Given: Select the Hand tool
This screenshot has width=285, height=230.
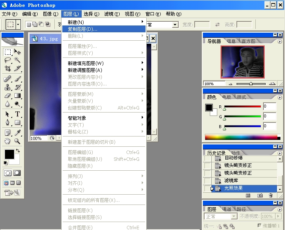Looking at the screenshot, I should point(8,141).
